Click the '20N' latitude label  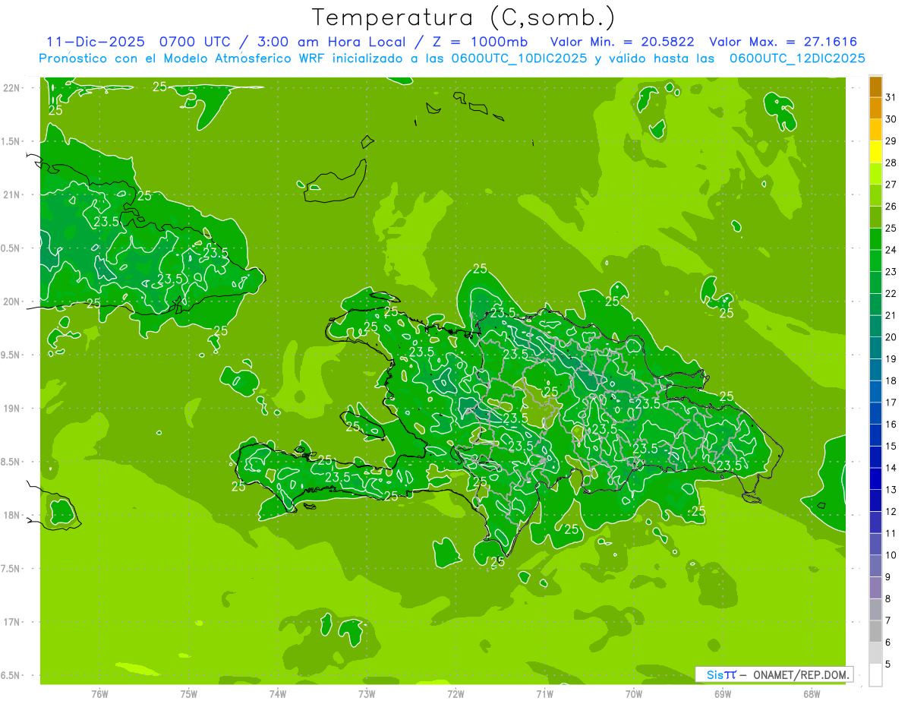pyautogui.click(x=11, y=301)
